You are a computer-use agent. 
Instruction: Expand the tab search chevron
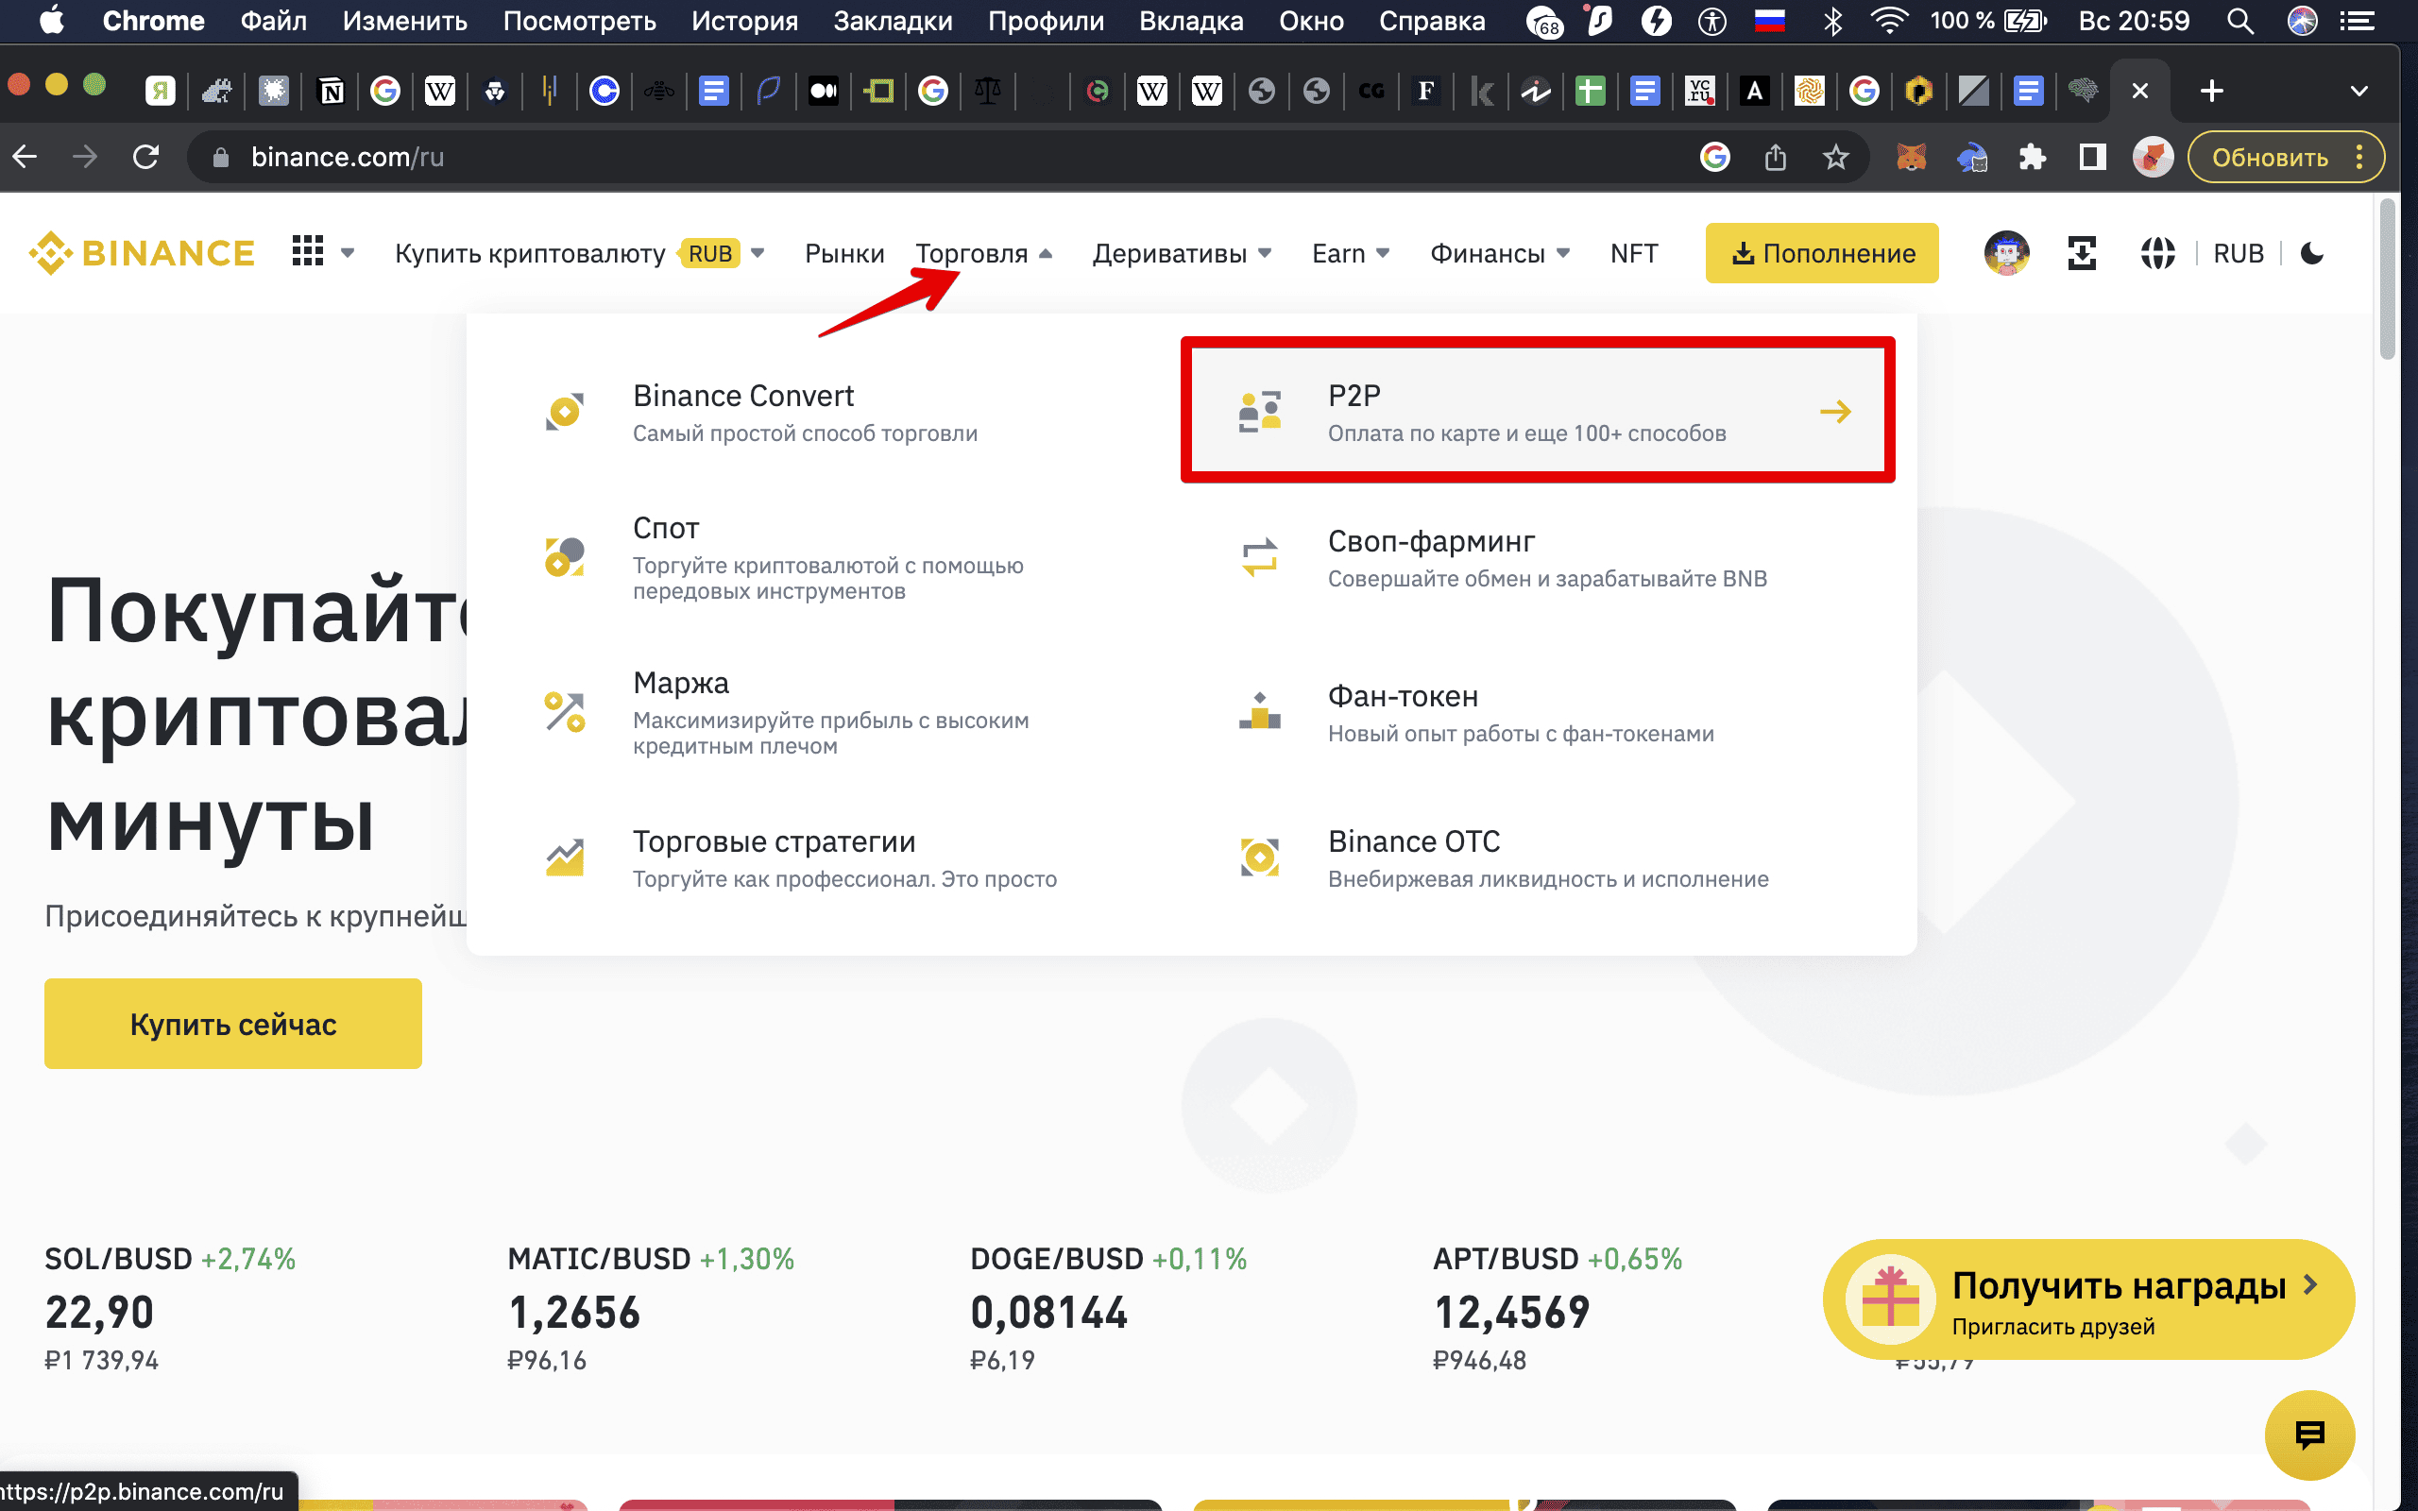(2359, 91)
